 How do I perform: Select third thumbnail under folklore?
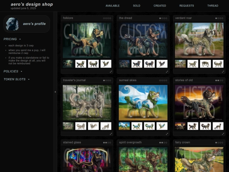pos(93,64)
